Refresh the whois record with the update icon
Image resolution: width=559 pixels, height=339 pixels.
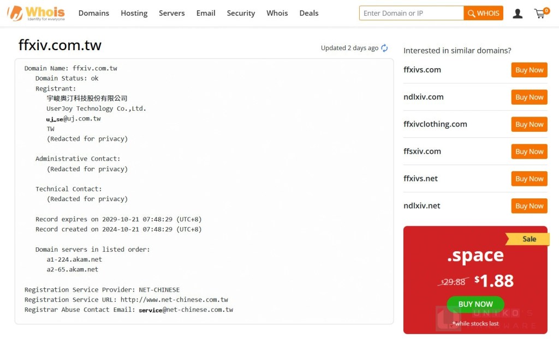point(384,48)
